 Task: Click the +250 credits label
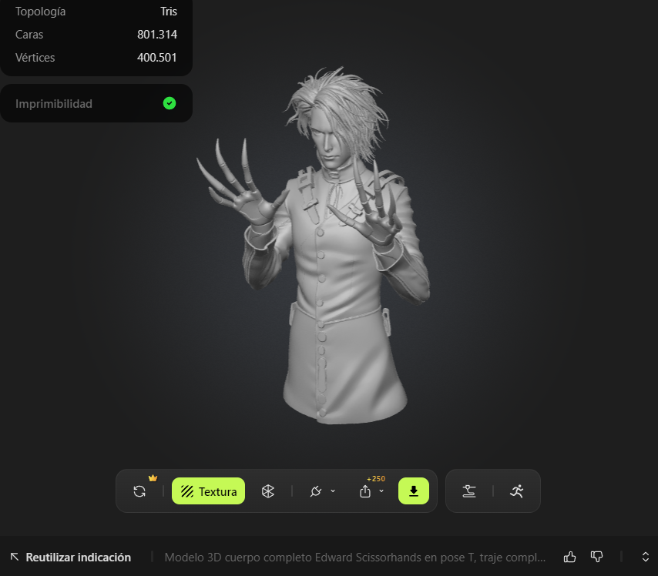click(x=376, y=479)
